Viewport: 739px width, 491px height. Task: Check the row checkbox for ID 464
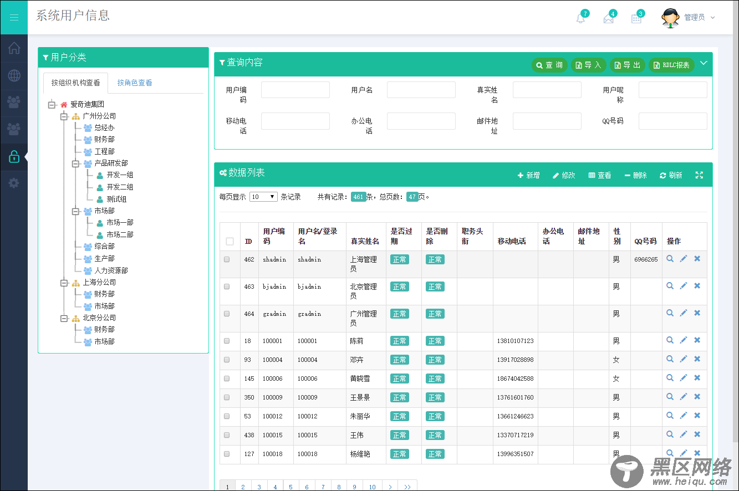[227, 314]
